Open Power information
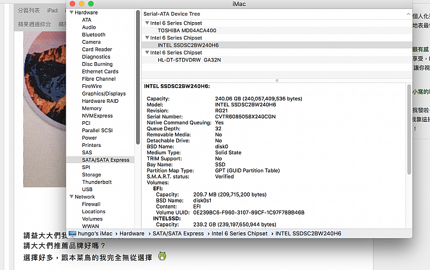The height and width of the screenshot is (270, 430). pyautogui.click(x=90, y=138)
